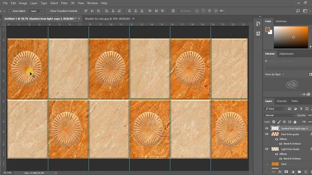Click the Add layer style fx button
The image size is (312, 175).
click(280, 172)
